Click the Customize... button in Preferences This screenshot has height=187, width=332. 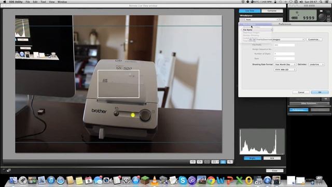click(314, 39)
